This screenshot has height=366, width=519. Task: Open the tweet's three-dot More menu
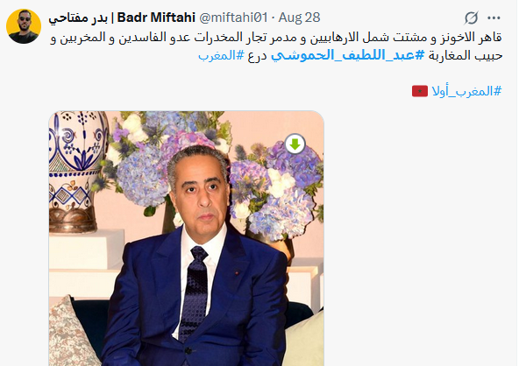point(494,18)
